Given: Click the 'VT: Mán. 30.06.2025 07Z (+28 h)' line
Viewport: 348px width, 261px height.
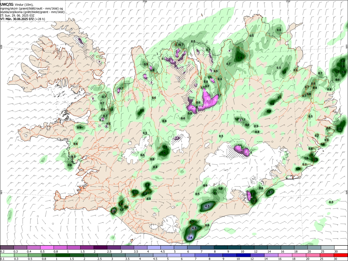Looking at the screenshot, I should click(x=23, y=19).
